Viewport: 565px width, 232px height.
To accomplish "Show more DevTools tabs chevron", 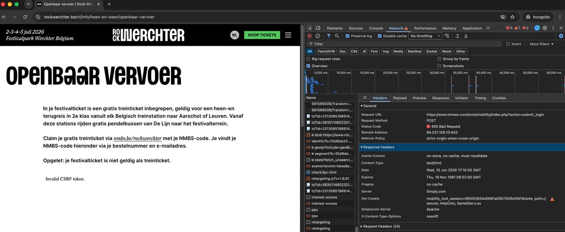I will (489, 28).
